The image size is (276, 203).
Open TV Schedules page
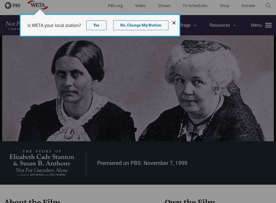click(195, 6)
